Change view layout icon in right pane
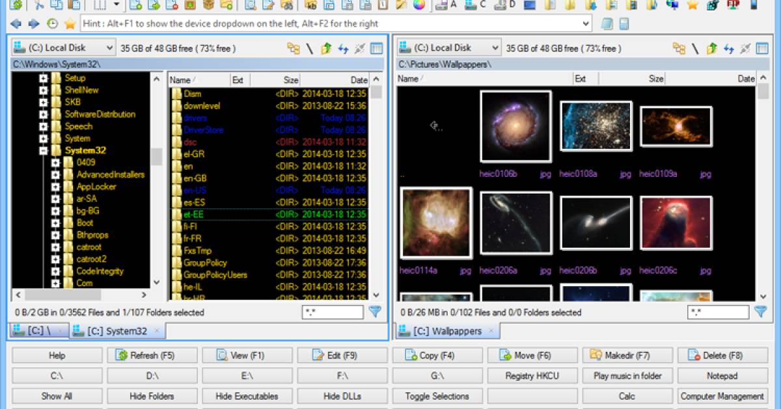781x409 pixels. (x=762, y=48)
